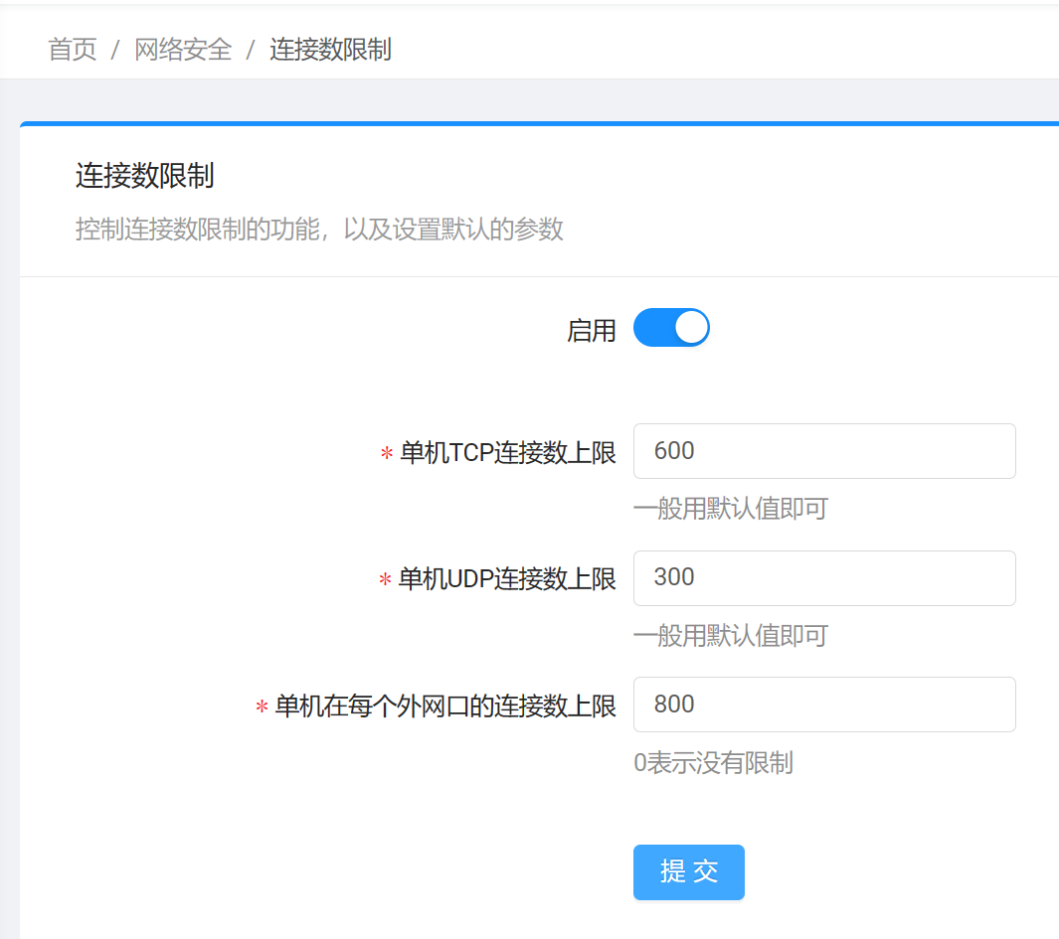The image size is (1059, 939).
Task: Click the 单机TCP连接数上限 label
Action: click(507, 453)
